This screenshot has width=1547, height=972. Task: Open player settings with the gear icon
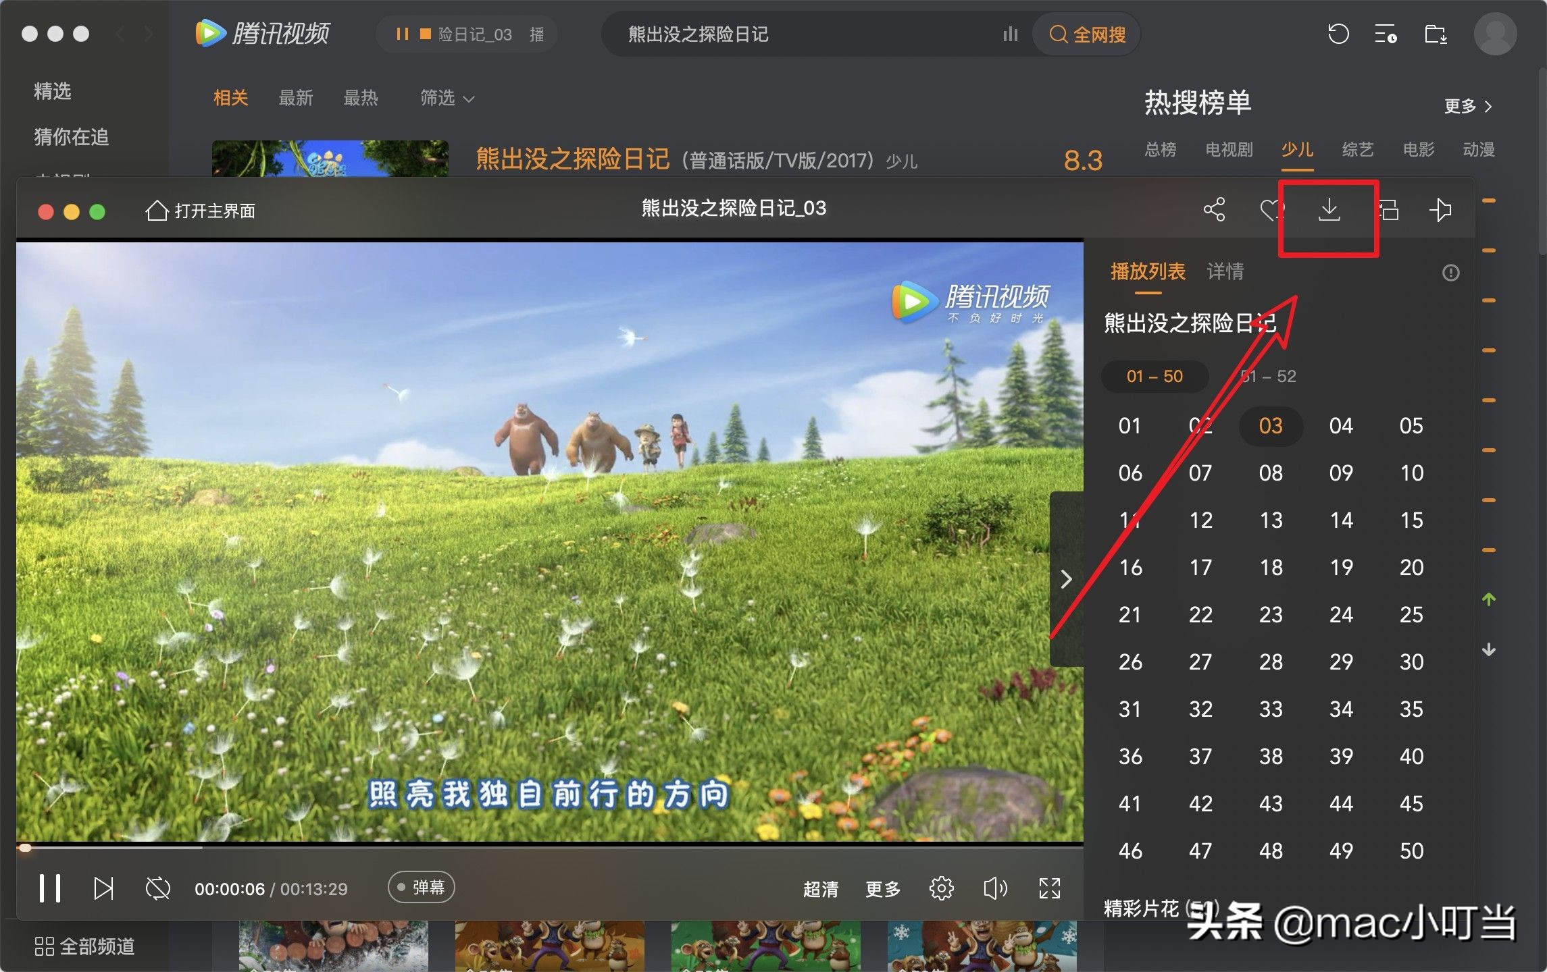point(941,888)
